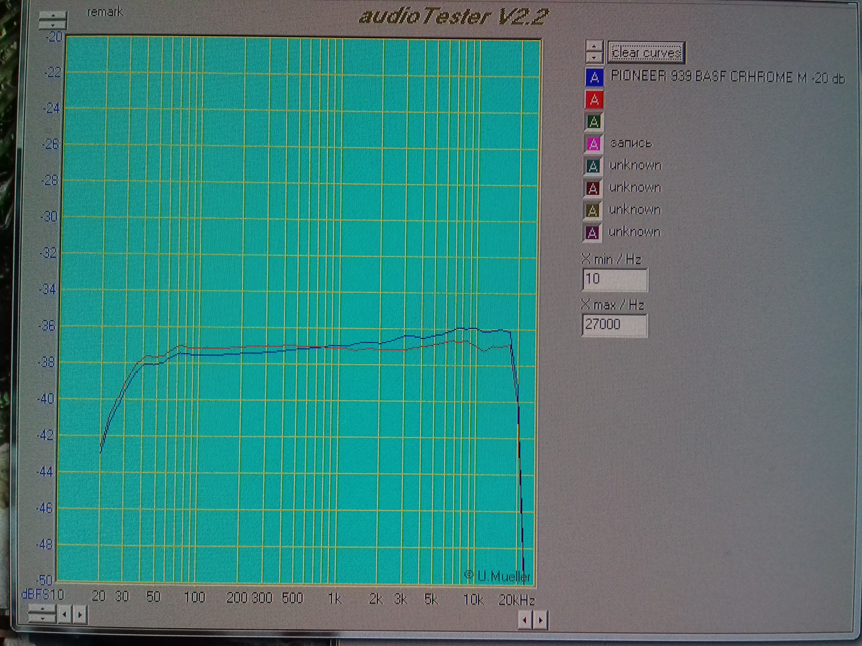Click the maroon A icon of second unknown curve

pos(593,188)
